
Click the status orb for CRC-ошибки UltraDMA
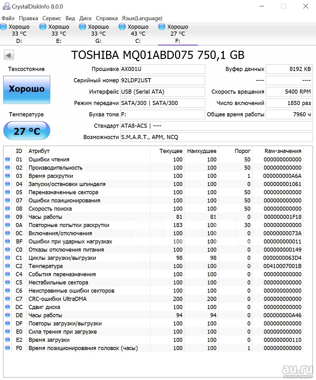click(x=8, y=299)
